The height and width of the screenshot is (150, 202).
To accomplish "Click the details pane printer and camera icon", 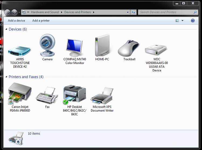I will [16, 138].
